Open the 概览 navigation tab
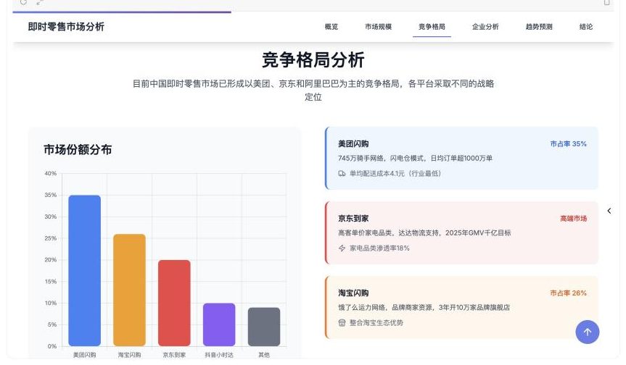The width and height of the screenshot is (626, 365). pos(331,27)
